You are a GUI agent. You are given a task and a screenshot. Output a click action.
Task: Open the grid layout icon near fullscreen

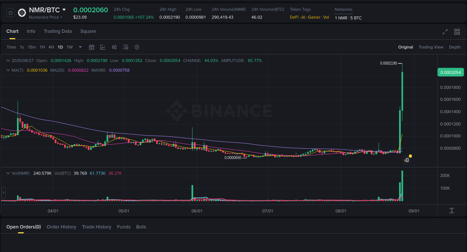[457, 32]
